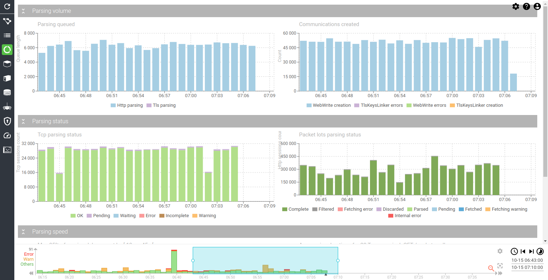Toggle the Discarded legend series
This screenshot has width=548, height=280.
[x=390, y=209]
